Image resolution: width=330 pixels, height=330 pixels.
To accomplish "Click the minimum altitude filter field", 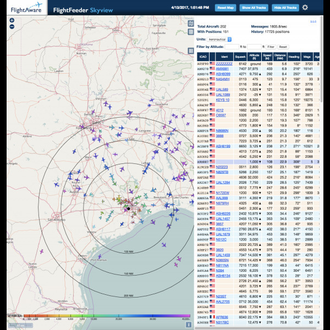I will click(232, 47).
